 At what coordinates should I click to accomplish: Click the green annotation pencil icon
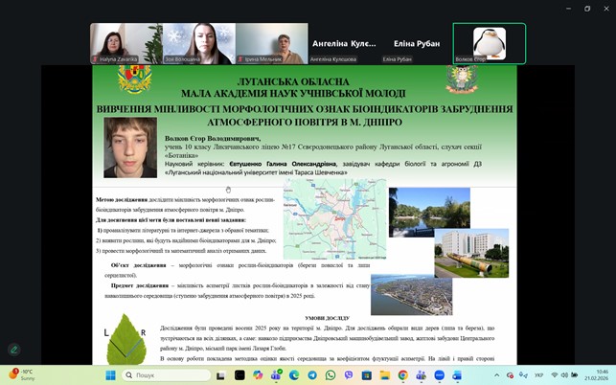coord(14,350)
